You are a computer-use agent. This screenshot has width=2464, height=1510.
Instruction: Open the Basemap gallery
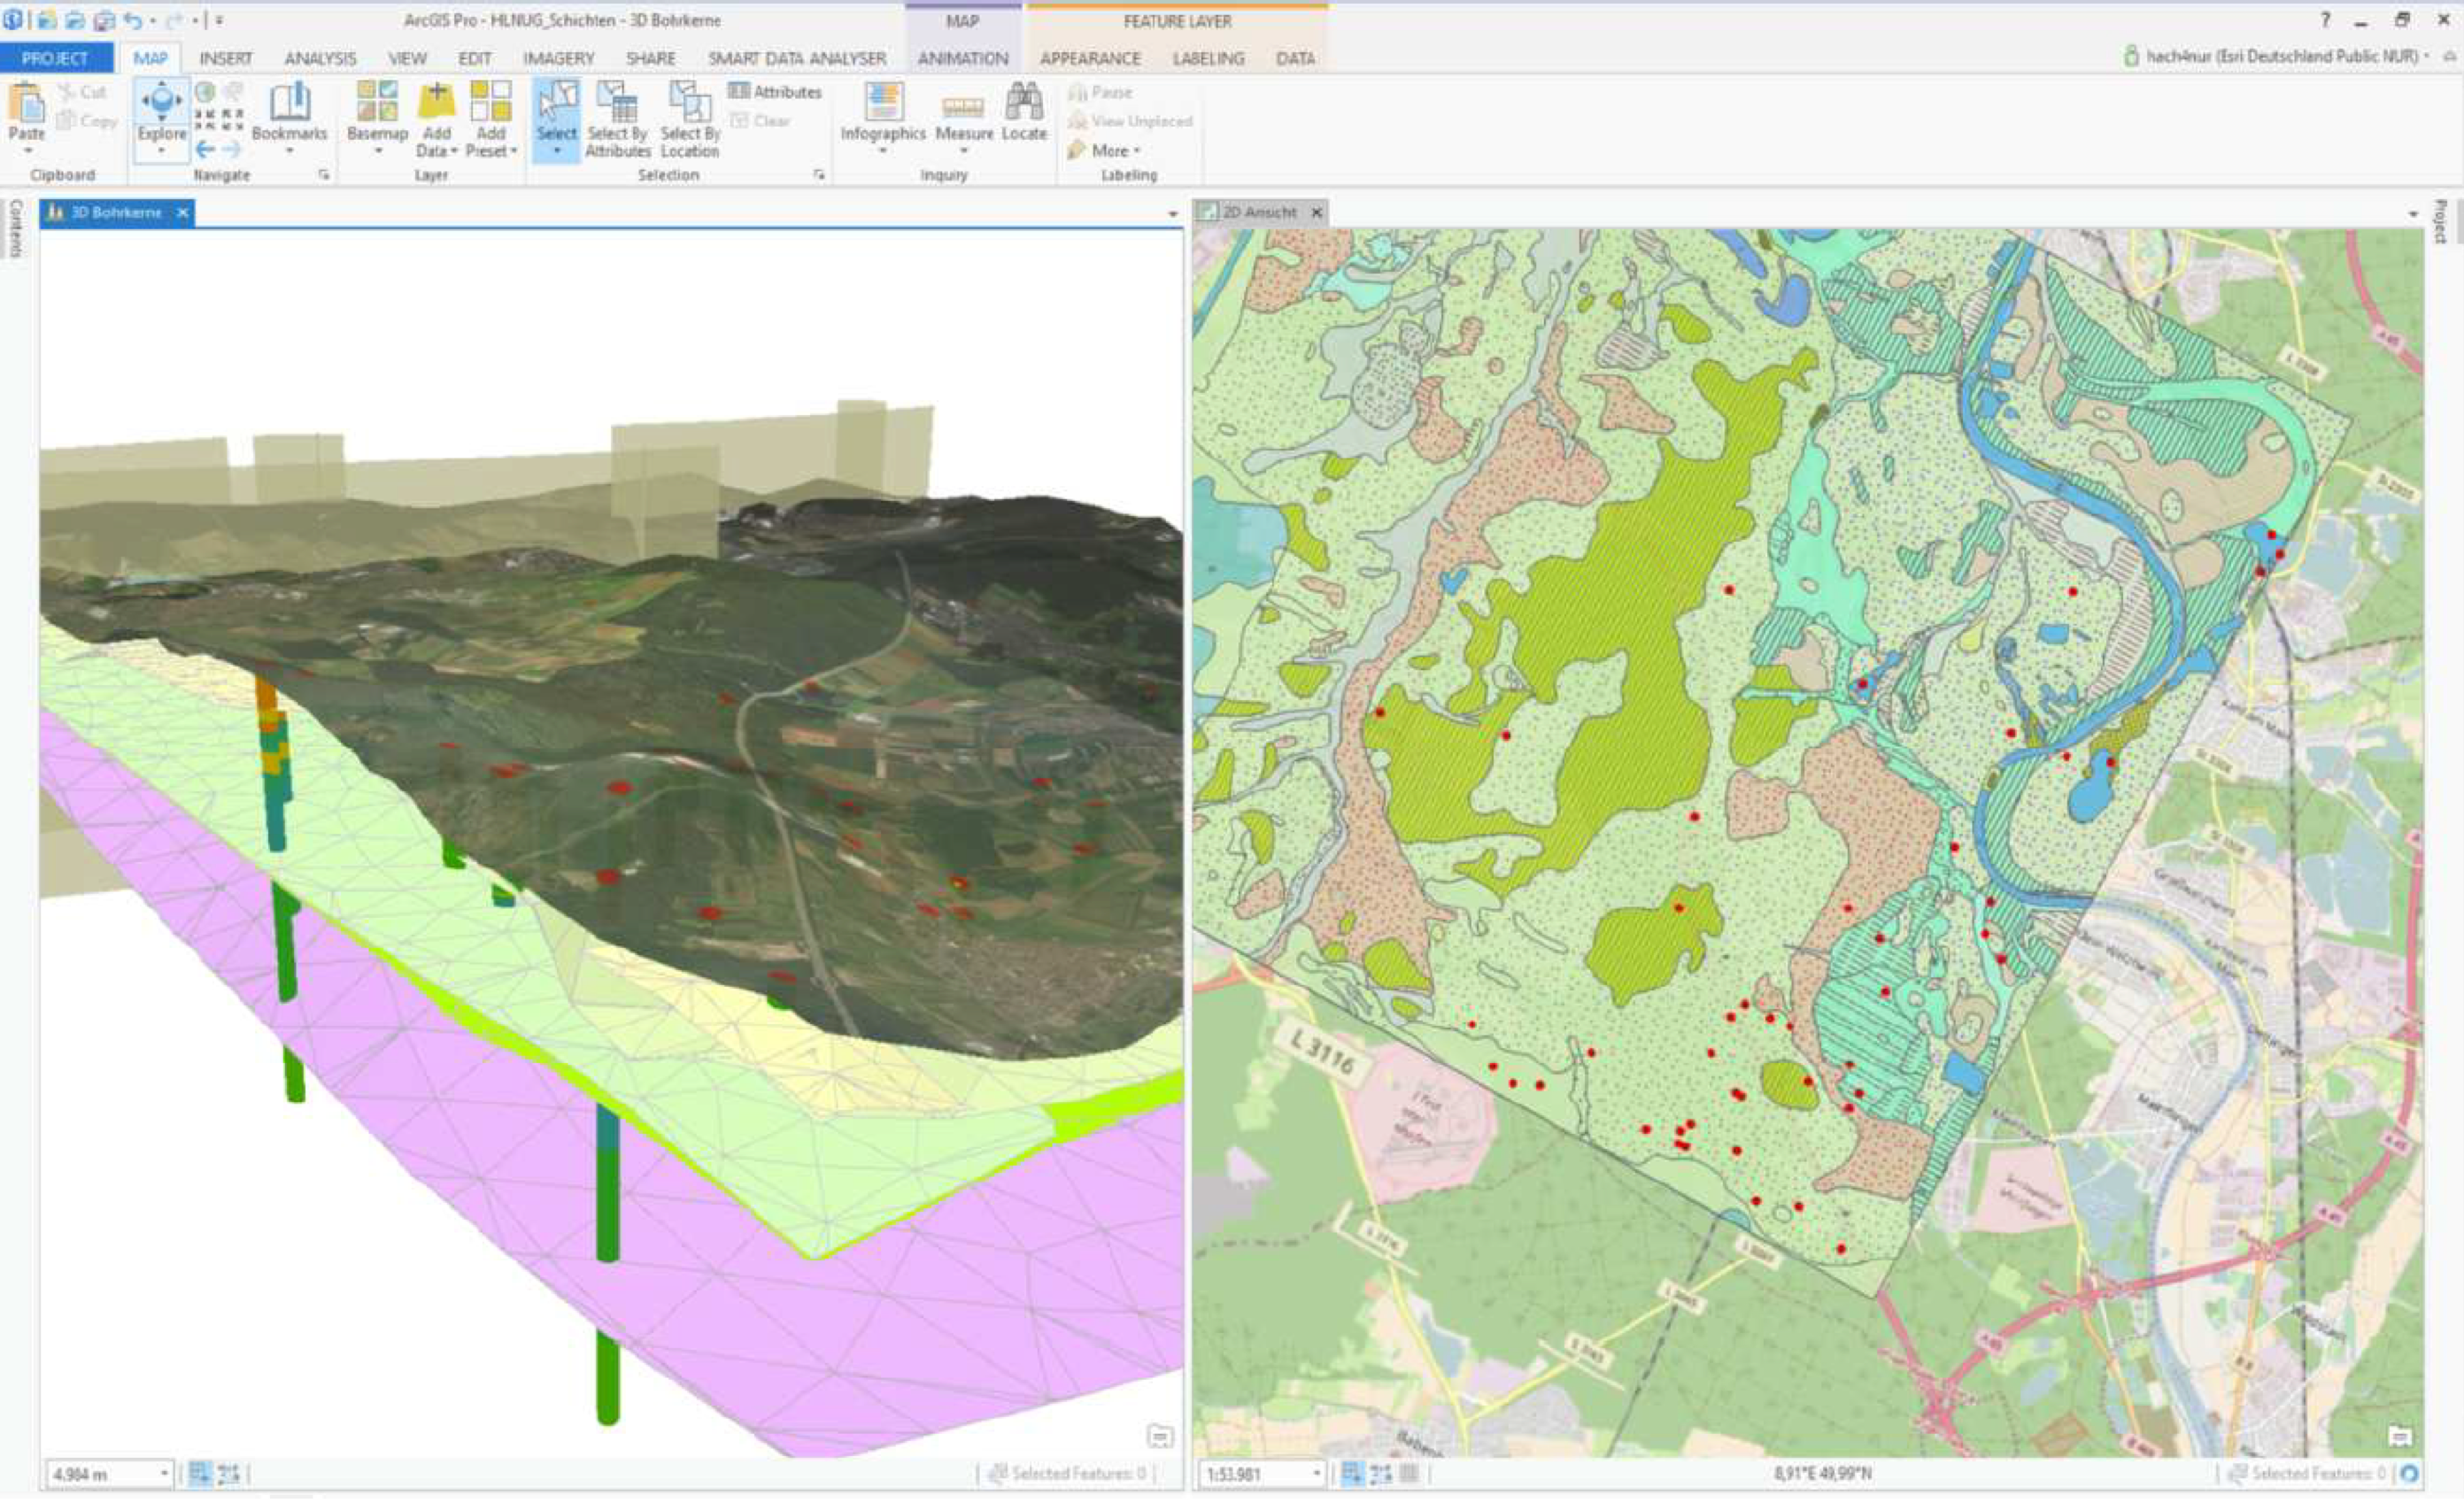click(x=377, y=117)
